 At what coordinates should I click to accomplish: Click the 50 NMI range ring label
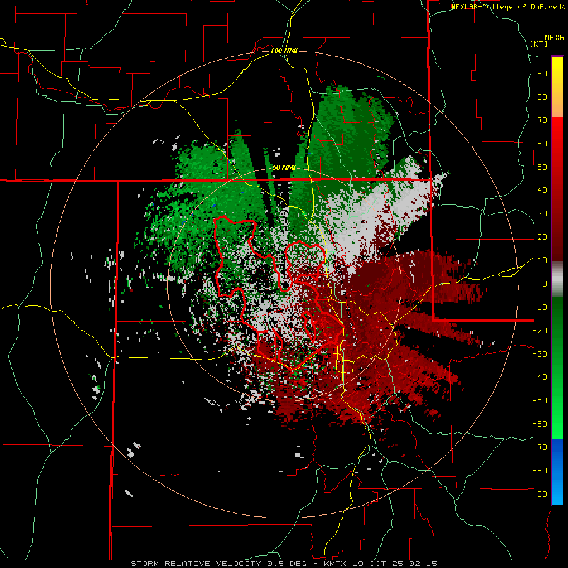[284, 167]
